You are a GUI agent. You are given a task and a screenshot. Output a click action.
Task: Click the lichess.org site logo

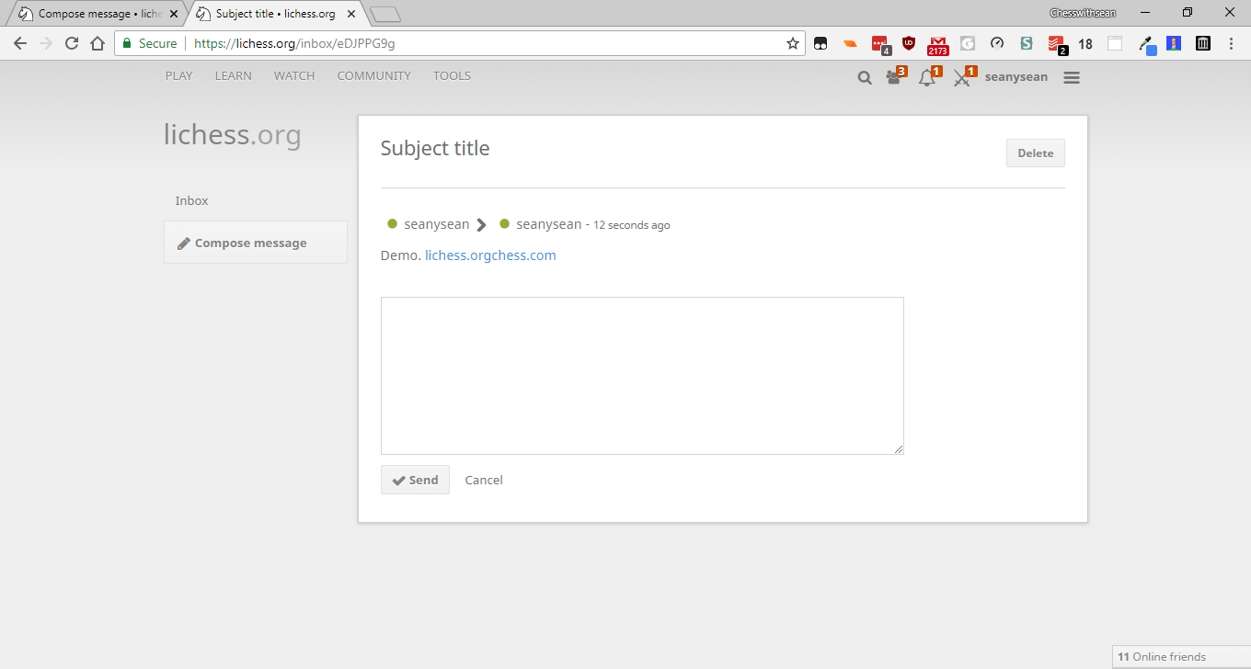point(233,135)
